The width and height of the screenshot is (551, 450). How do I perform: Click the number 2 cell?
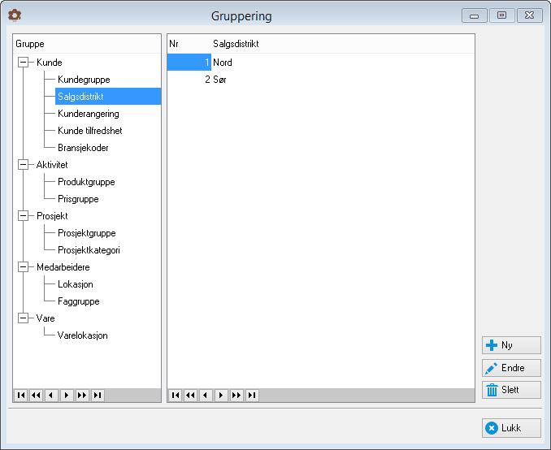pos(189,80)
